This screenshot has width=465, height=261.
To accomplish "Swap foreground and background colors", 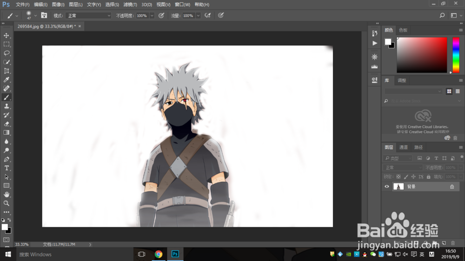I will point(9,220).
